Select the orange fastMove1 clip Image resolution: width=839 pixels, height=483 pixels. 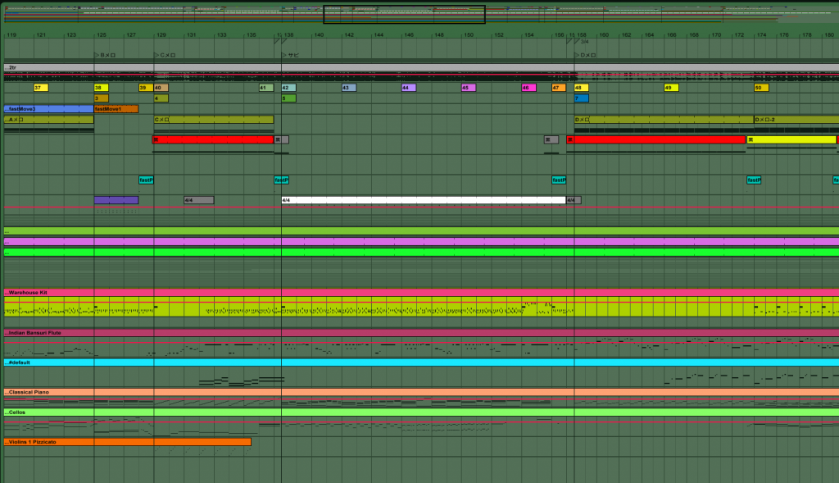click(x=116, y=109)
